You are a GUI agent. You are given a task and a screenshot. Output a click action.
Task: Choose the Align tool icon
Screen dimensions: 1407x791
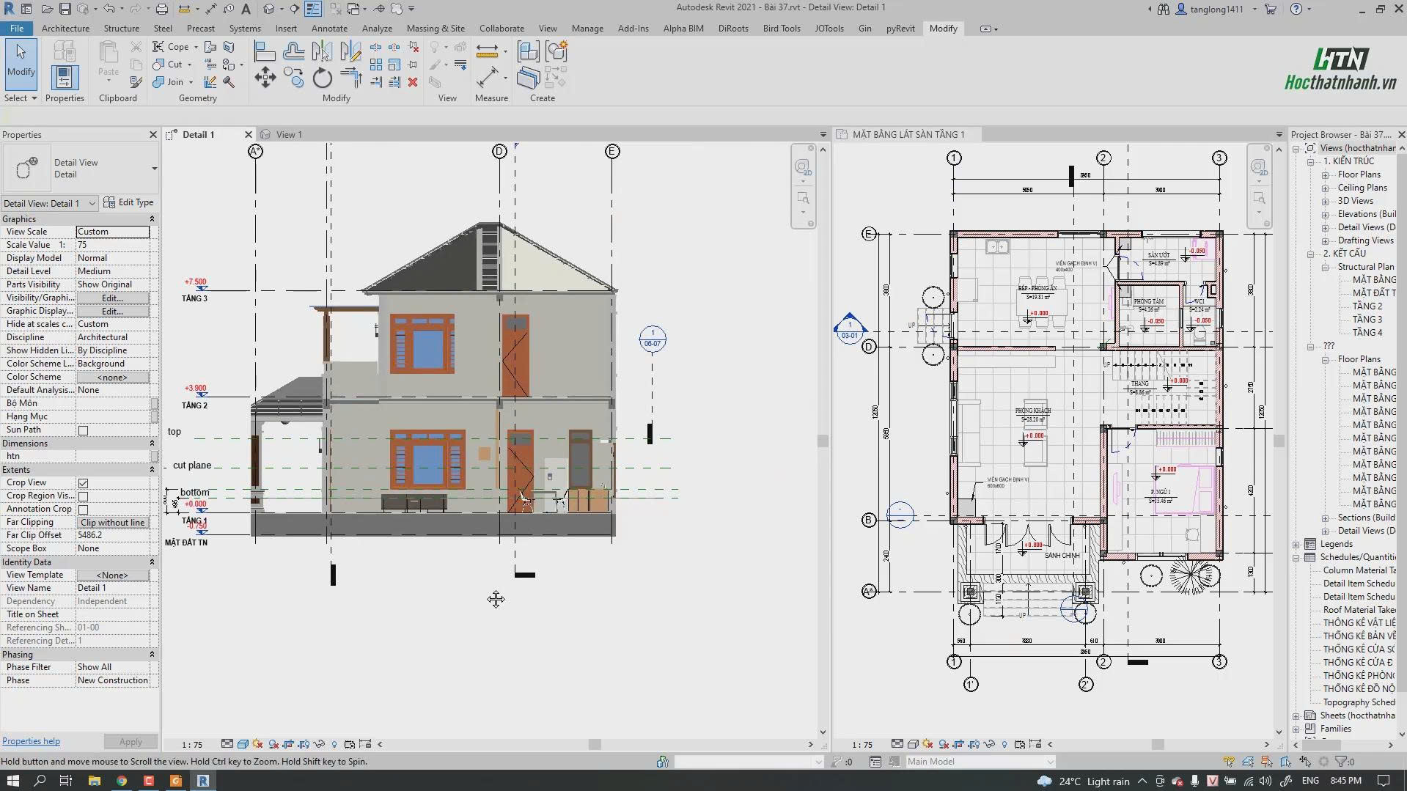[x=265, y=51]
